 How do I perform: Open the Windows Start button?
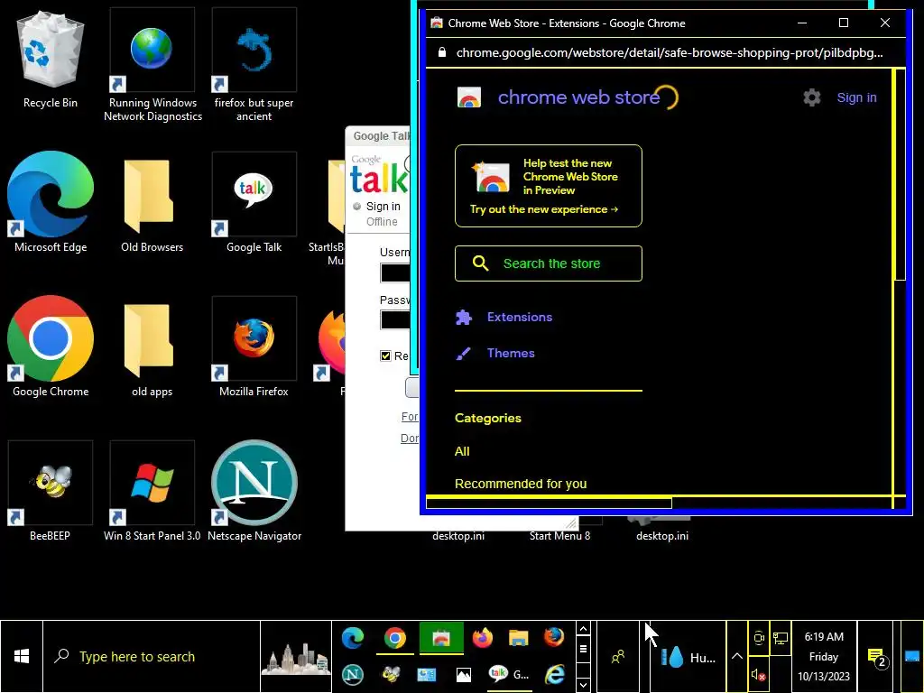click(22, 657)
